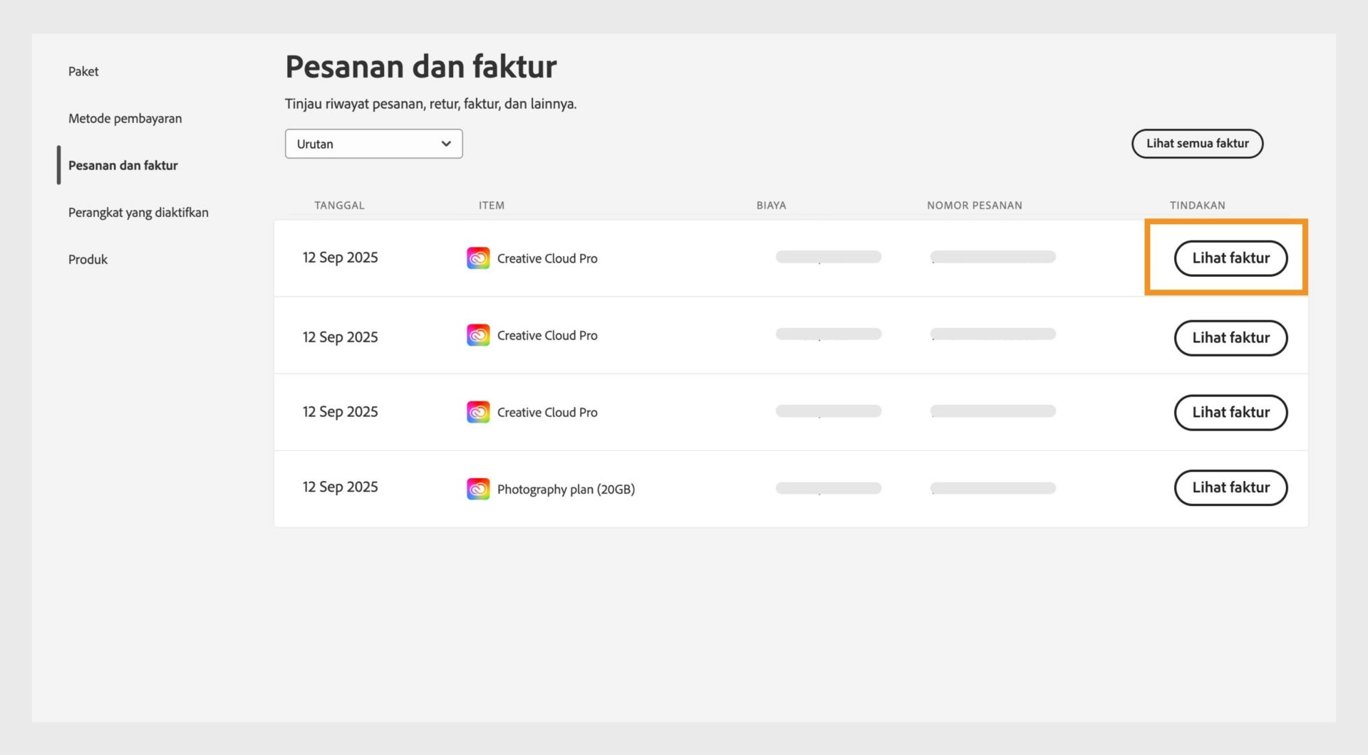View invoice for third Creative Cloud Pro row
1368x755 pixels.
click(1230, 413)
